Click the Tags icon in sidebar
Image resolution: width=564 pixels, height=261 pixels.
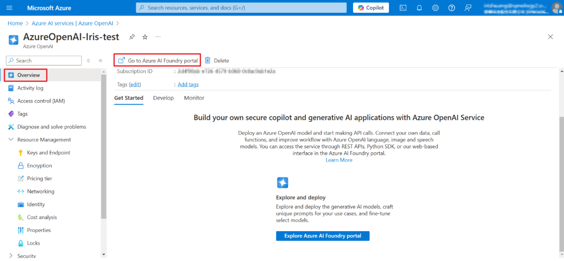pyautogui.click(x=11, y=114)
